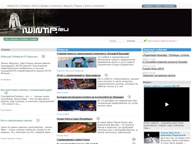Open the Кировск Большой Вудъявр tag

[70, 71]
